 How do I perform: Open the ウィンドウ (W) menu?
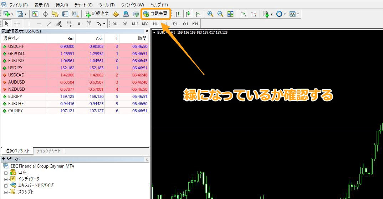click(132, 5)
